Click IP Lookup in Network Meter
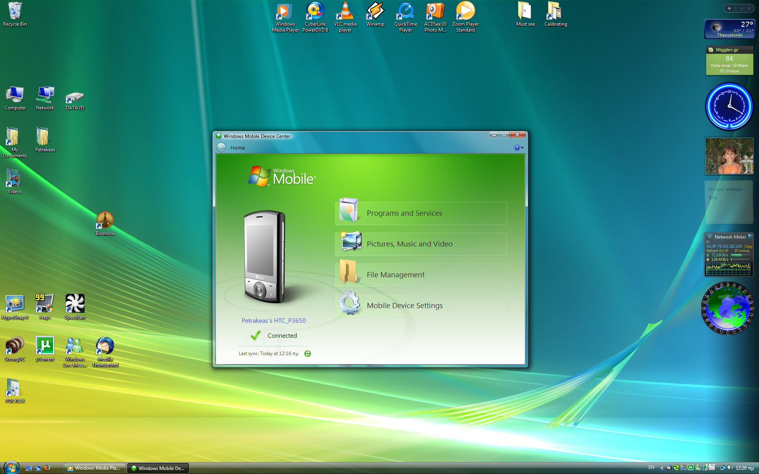Image resolution: width=759 pixels, height=474 pixels. tap(742, 251)
